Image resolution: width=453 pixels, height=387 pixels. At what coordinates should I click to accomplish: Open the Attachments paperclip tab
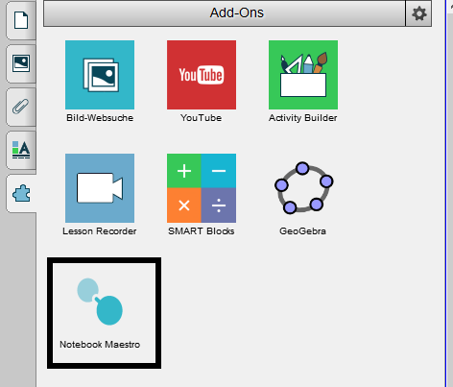coord(21,107)
